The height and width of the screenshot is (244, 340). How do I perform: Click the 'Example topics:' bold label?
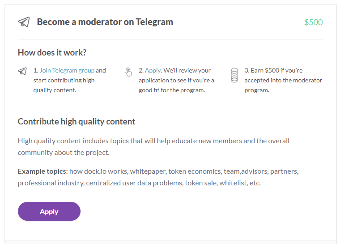point(42,171)
